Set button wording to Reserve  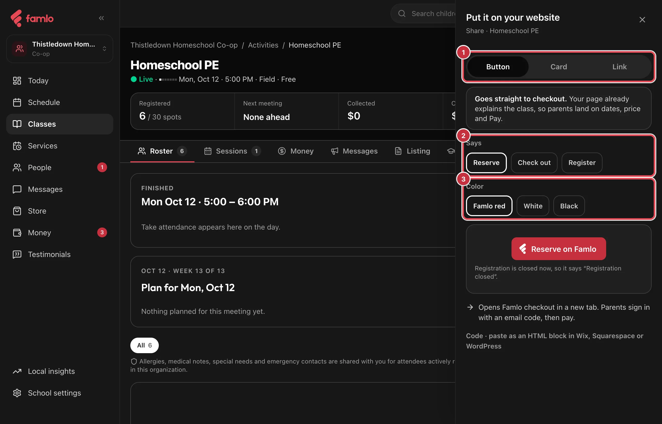486,163
